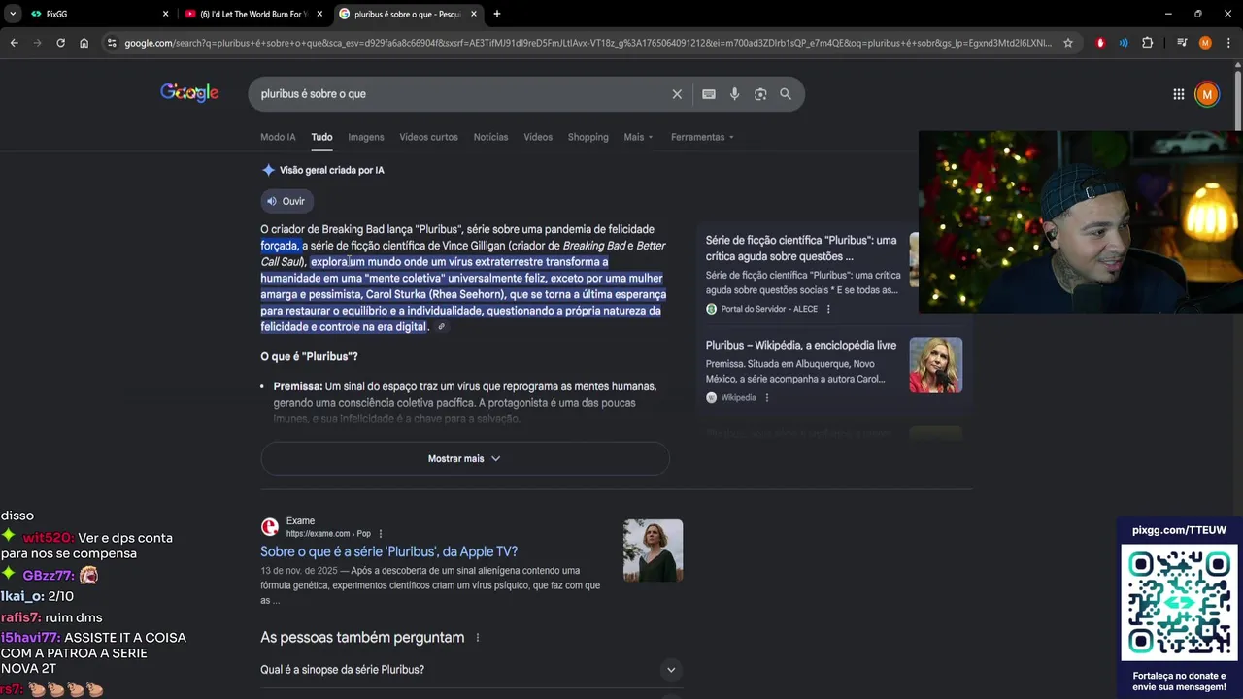The width and height of the screenshot is (1243, 699).
Task: Expand AI overview with Mostrar mais
Action: 464,458
